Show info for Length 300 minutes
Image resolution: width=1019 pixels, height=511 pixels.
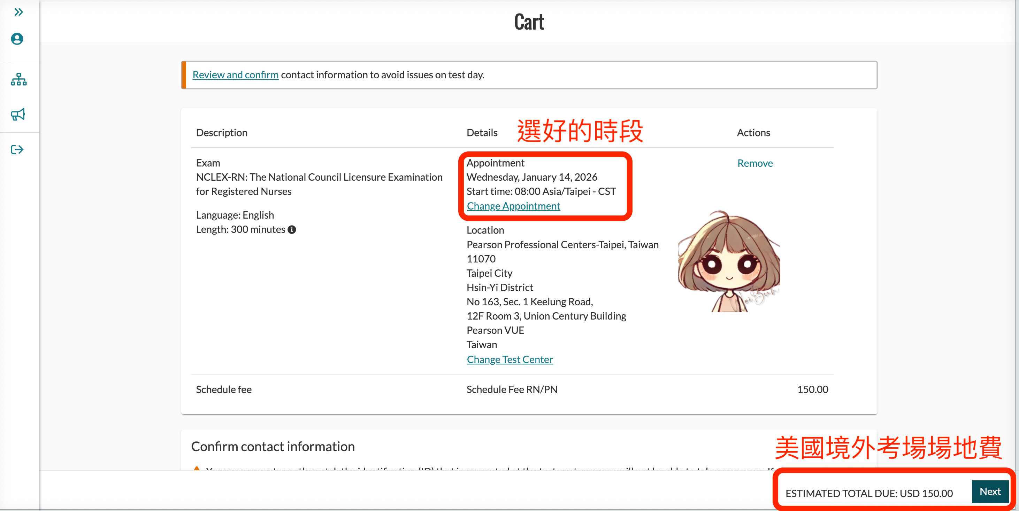point(292,230)
